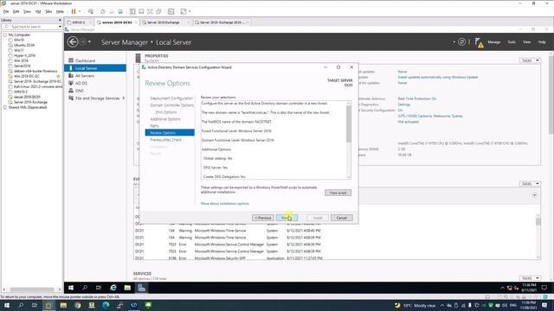Go to Deployment Configuration wizard step

click(x=171, y=98)
